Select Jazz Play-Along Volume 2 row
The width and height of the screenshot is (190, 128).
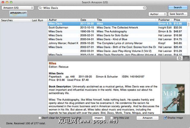pos(117,51)
